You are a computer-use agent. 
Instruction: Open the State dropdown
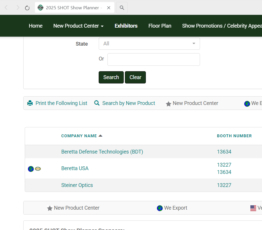pos(149,44)
